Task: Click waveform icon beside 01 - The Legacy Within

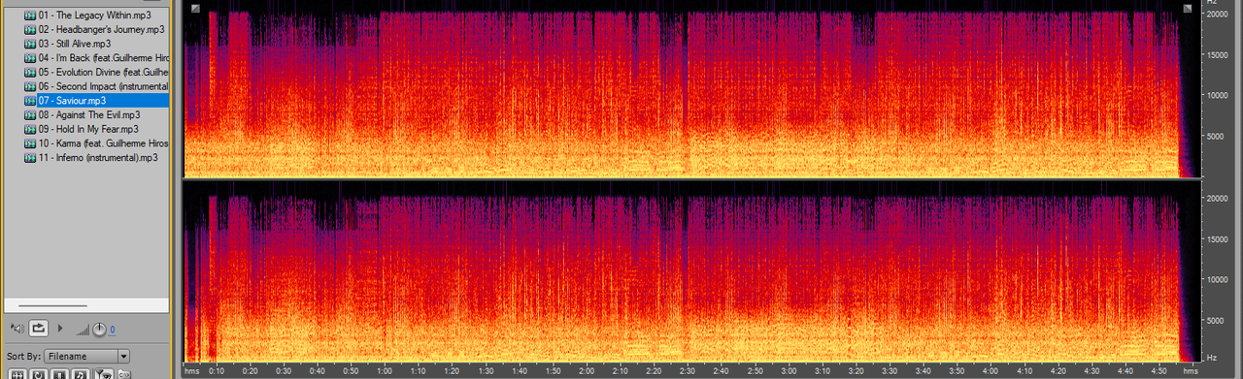Action: click(30, 16)
